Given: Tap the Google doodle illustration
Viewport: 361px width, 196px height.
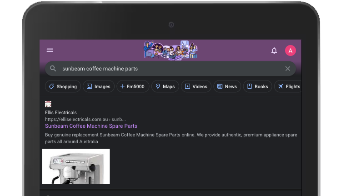Looking at the screenshot, I should click(170, 50).
